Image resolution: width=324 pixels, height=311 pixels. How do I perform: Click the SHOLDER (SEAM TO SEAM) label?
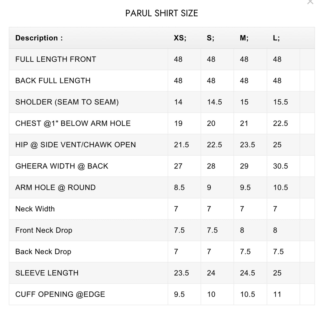(67, 102)
